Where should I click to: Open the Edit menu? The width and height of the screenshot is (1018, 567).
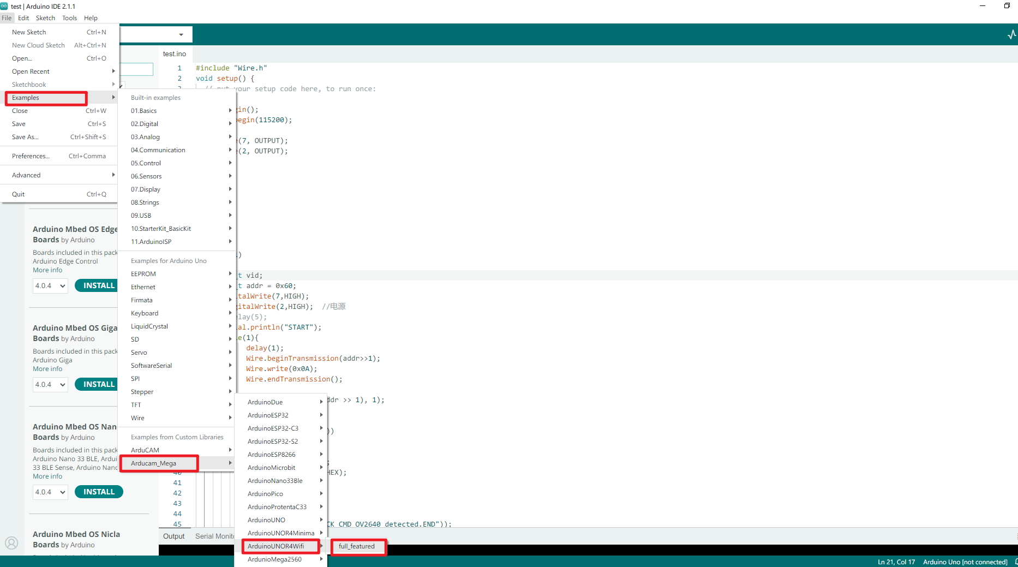pyautogui.click(x=23, y=18)
